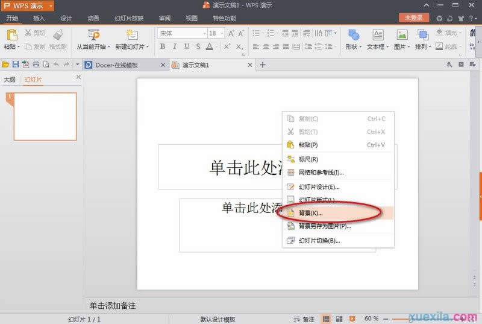Click the 未登录 login button
Viewport: 482px width, 324px height.
point(413,18)
